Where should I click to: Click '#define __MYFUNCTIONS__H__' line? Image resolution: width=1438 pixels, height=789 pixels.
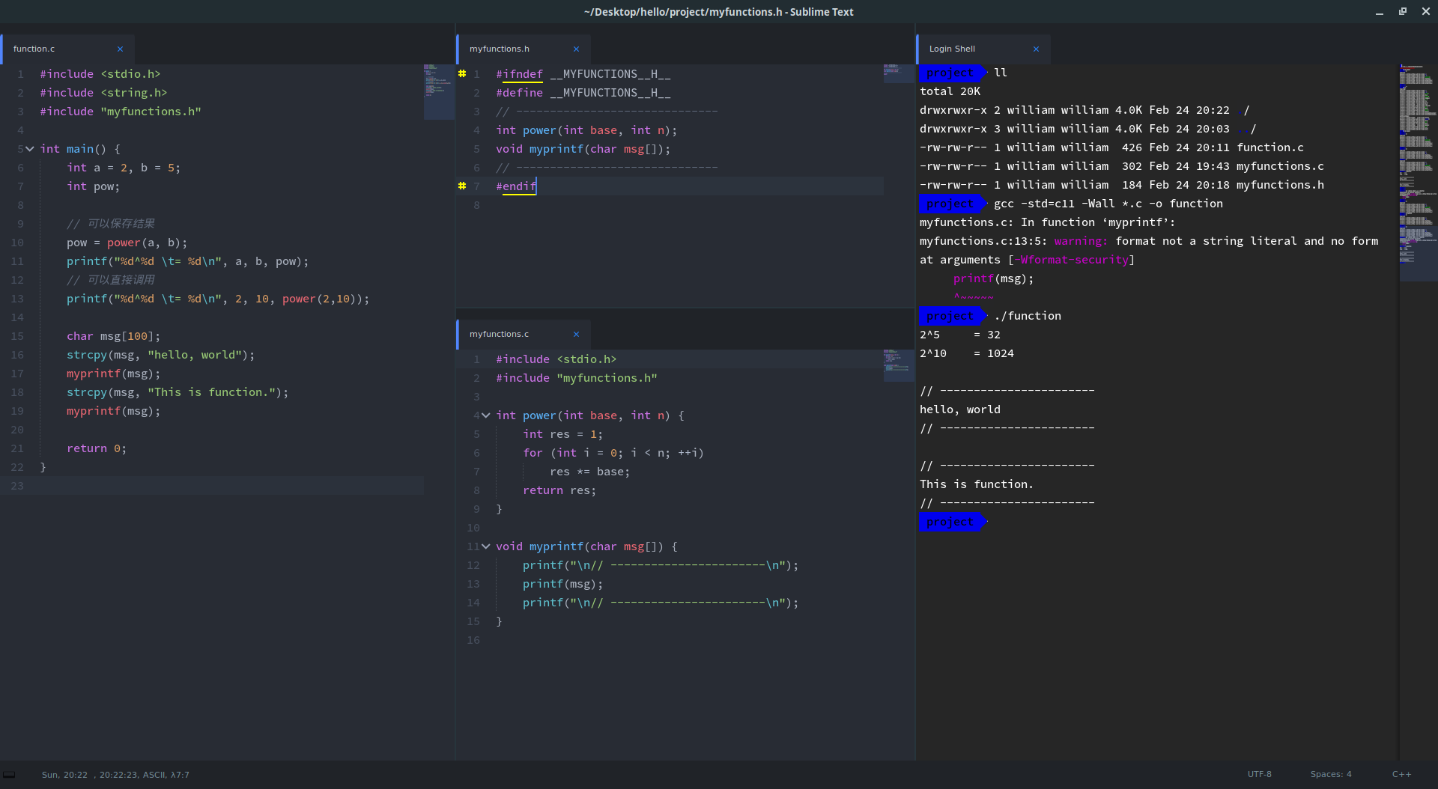pyautogui.click(x=583, y=93)
